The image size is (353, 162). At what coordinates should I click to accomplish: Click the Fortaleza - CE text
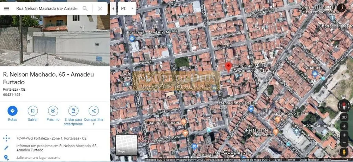(14, 89)
